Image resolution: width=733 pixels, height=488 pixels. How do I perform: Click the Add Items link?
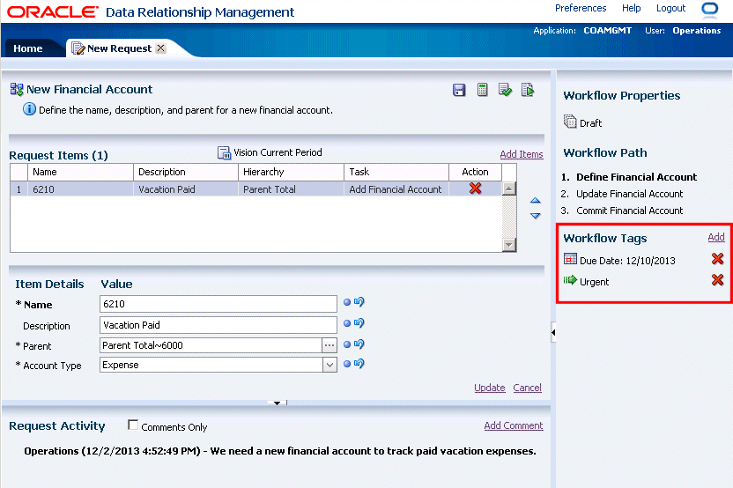point(522,154)
